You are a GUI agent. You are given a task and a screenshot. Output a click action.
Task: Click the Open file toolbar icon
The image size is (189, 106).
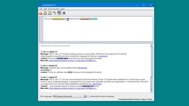[40, 13]
